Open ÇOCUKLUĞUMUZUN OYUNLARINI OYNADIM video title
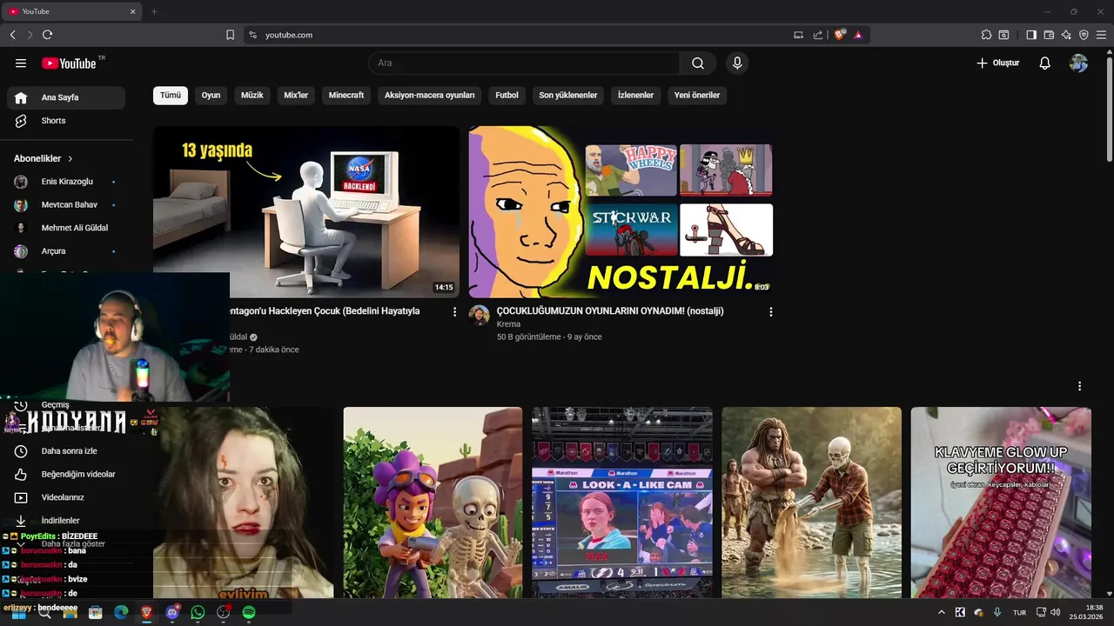Screen dimensions: 1114x626 [x=610, y=311]
